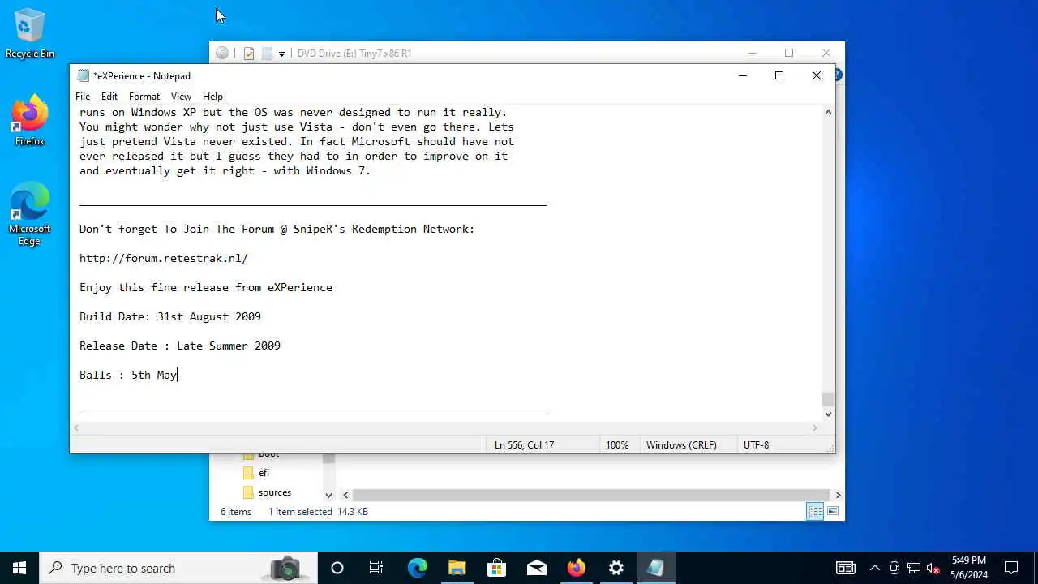The width and height of the screenshot is (1038, 584).
Task: Click 'Enjoy this fine release from eXPerience' line
Action: [x=206, y=287]
